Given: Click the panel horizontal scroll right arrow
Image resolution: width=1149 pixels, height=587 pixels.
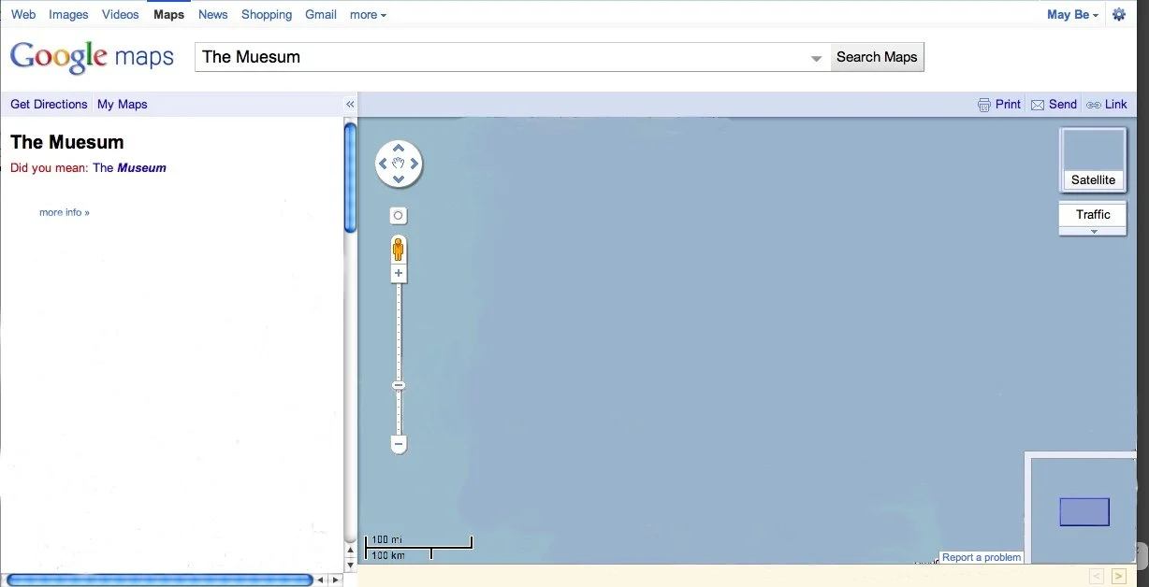Looking at the screenshot, I should point(336,580).
